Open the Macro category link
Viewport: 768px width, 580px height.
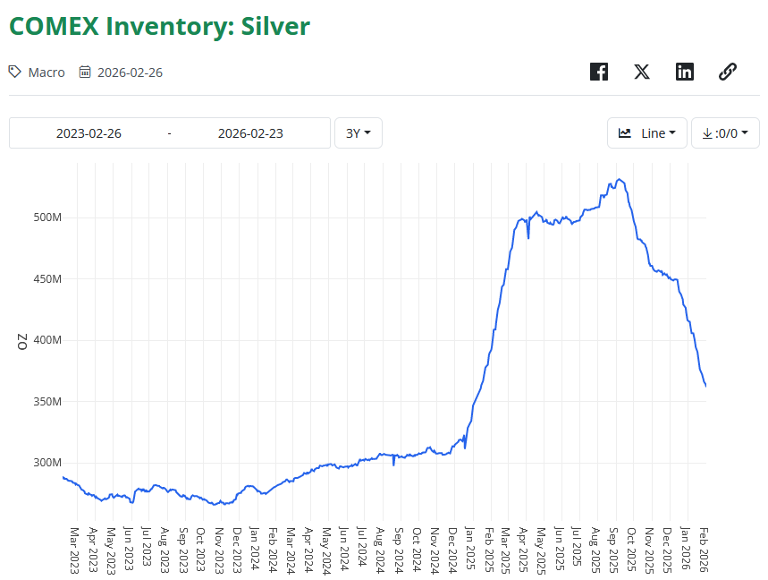coord(46,72)
